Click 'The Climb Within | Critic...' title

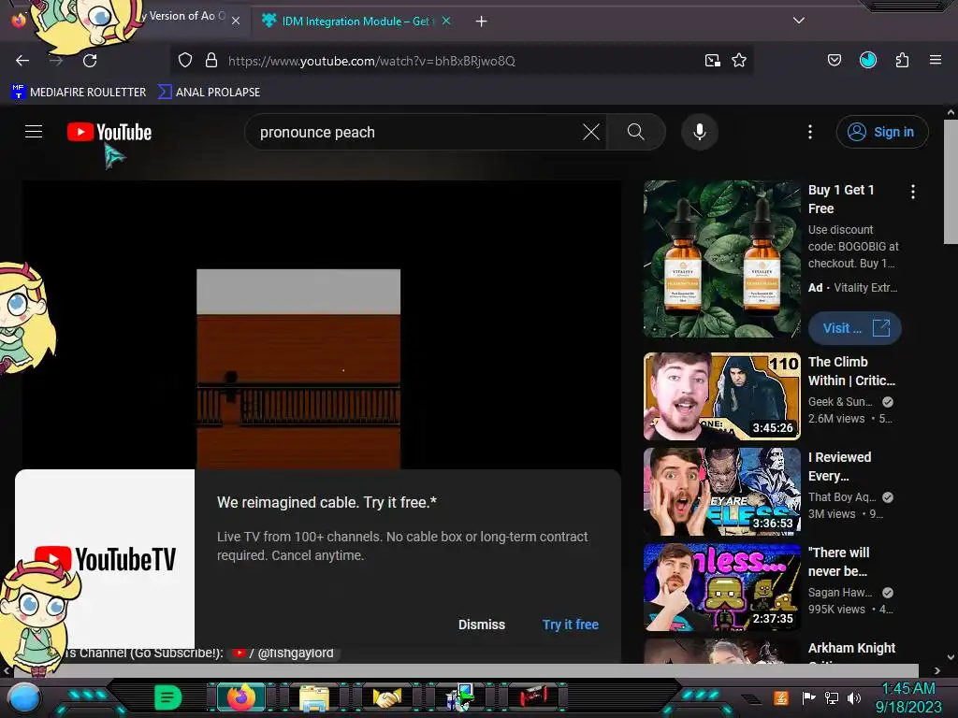pos(851,371)
